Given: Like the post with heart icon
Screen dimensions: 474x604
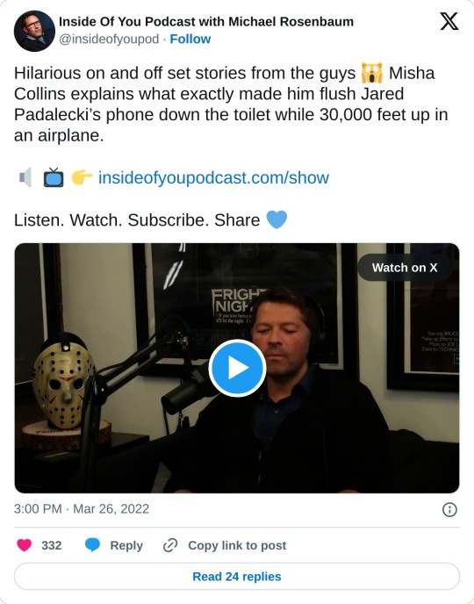Looking at the screenshot, I should (x=25, y=545).
